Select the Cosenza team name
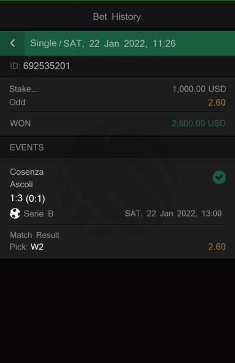The image size is (235, 363). 27,172
